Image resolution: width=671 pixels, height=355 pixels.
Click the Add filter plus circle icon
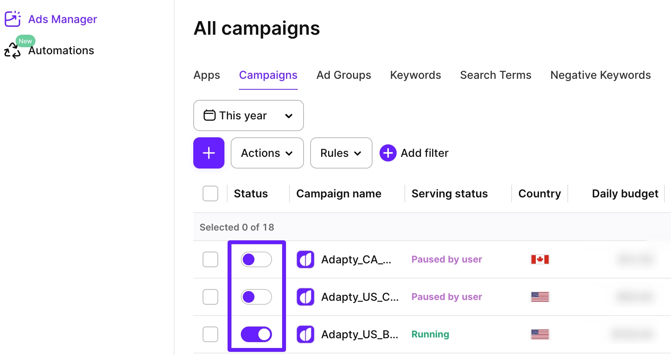pos(388,153)
